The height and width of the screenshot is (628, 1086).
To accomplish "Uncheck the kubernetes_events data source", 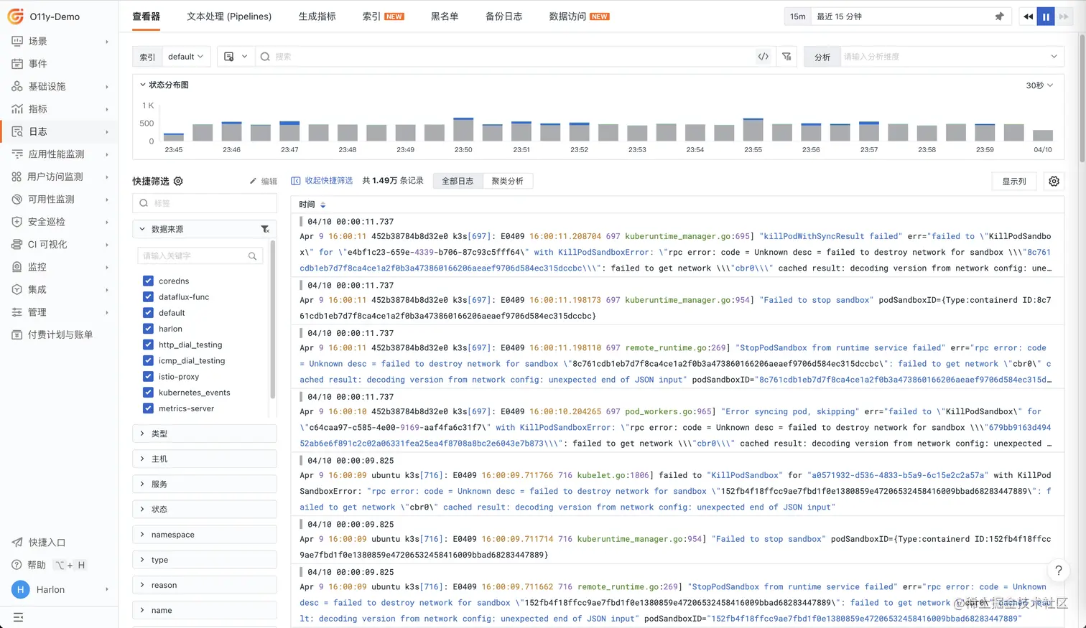I will 148,393.
